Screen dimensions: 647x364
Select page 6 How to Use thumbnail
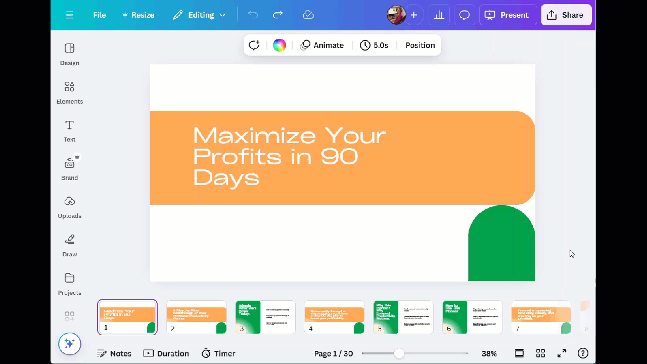(x=472, y=317)
